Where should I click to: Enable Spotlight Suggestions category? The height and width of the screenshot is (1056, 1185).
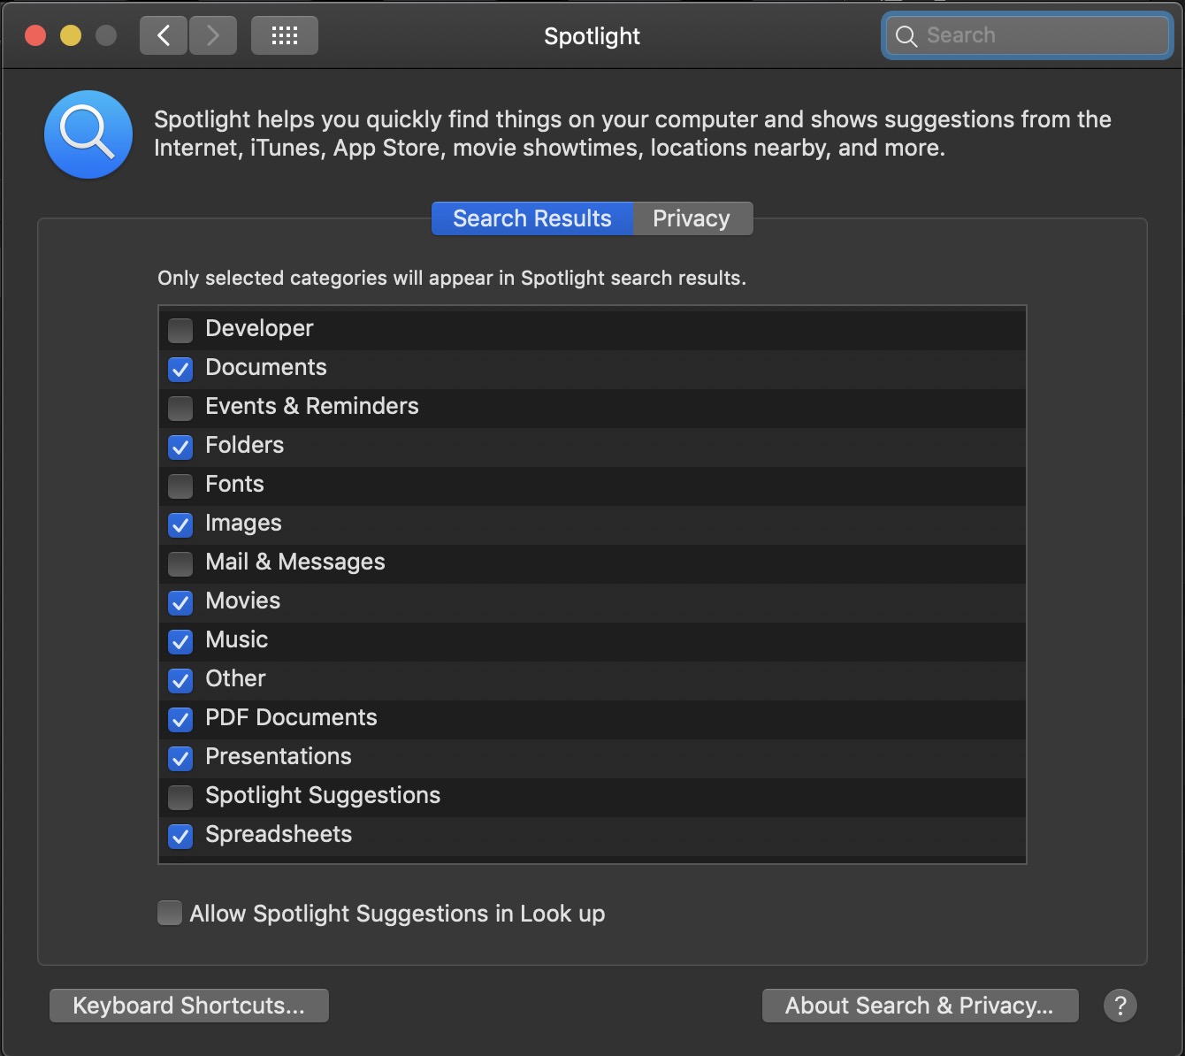(180, 797)
